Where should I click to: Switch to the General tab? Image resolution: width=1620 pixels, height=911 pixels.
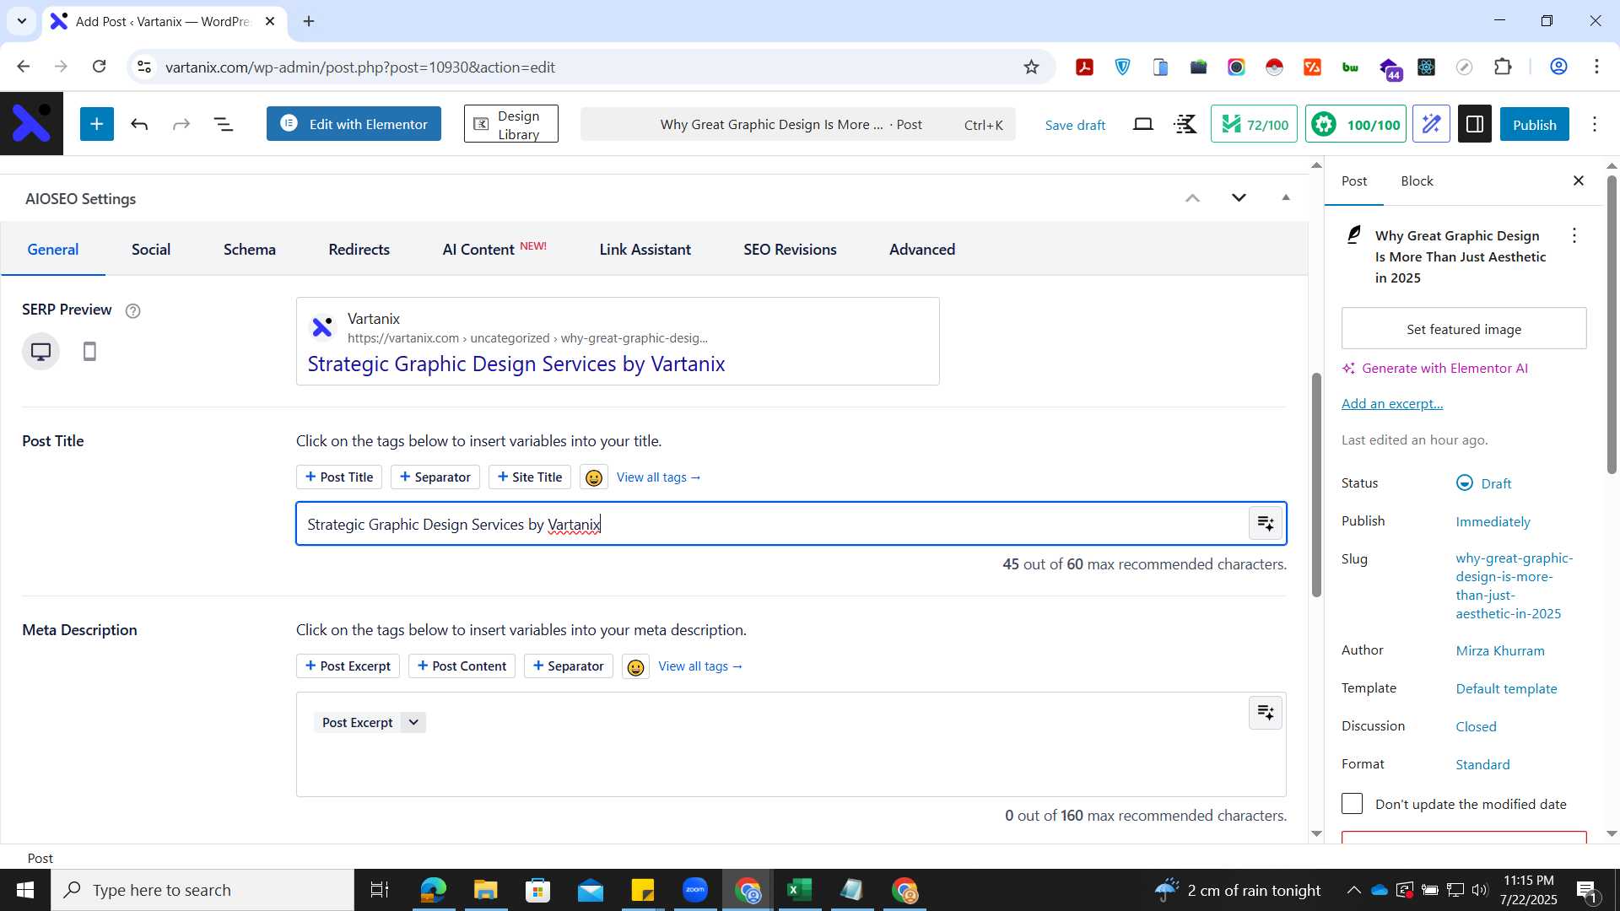pyautogui.click(x=53, y=250)
